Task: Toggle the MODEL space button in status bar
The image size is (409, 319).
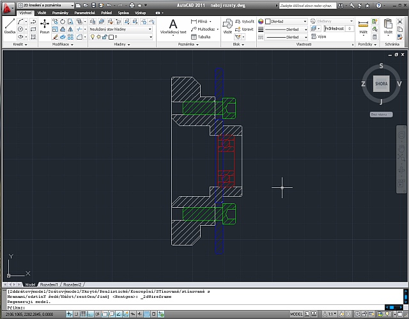Action: [297, 314]
